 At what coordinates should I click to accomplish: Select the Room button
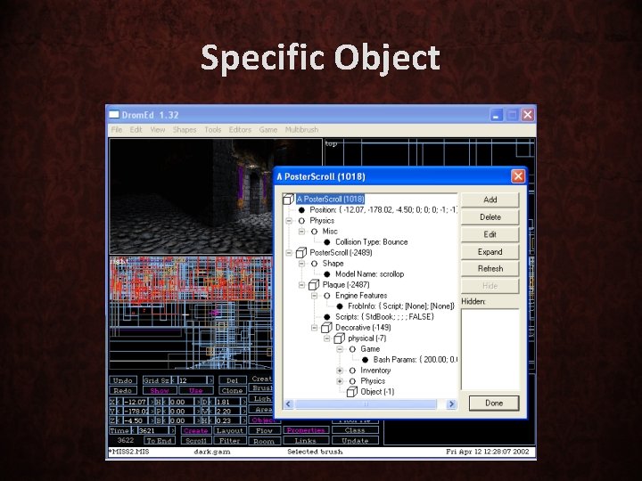click(x=264, y=441)
